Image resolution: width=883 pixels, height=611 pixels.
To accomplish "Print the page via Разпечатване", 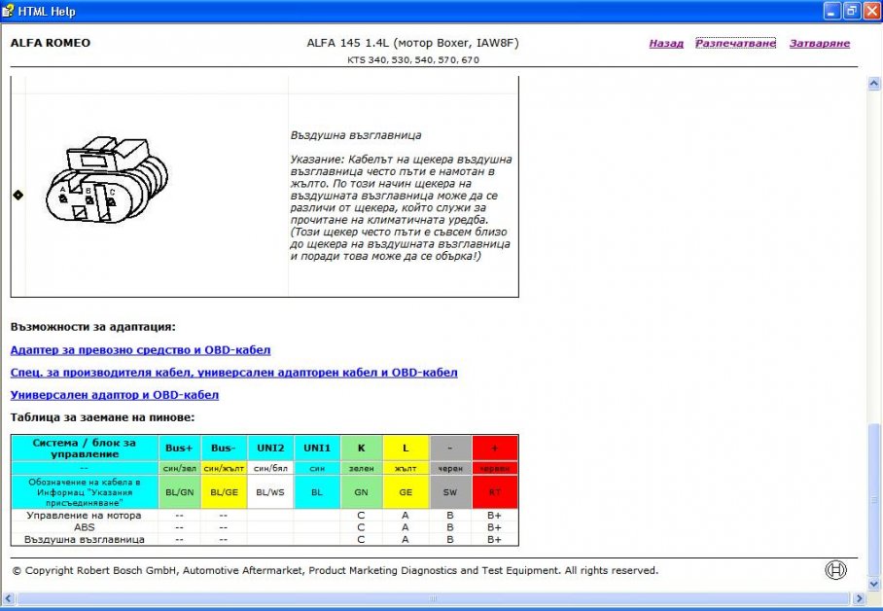I will tap(735, 44).
